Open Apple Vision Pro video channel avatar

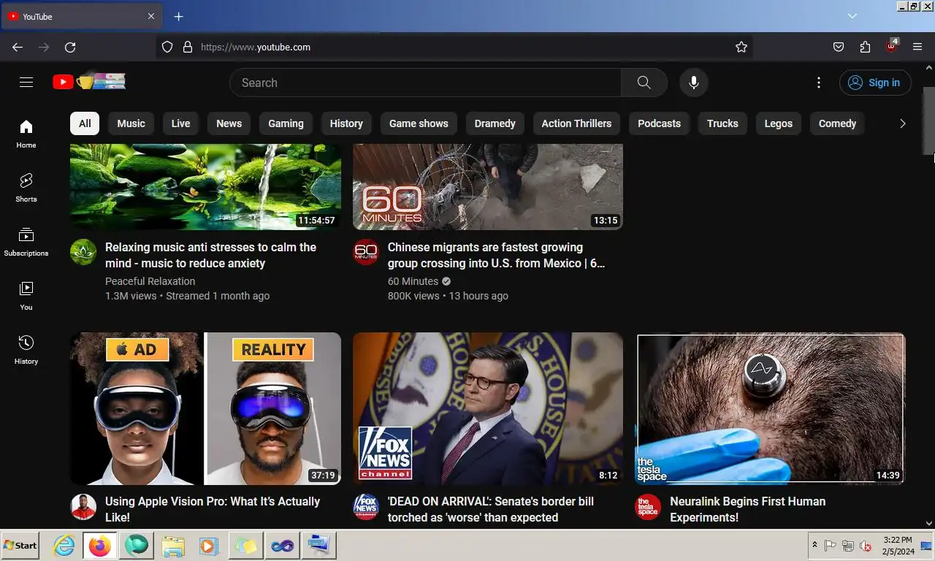point(83,506)
